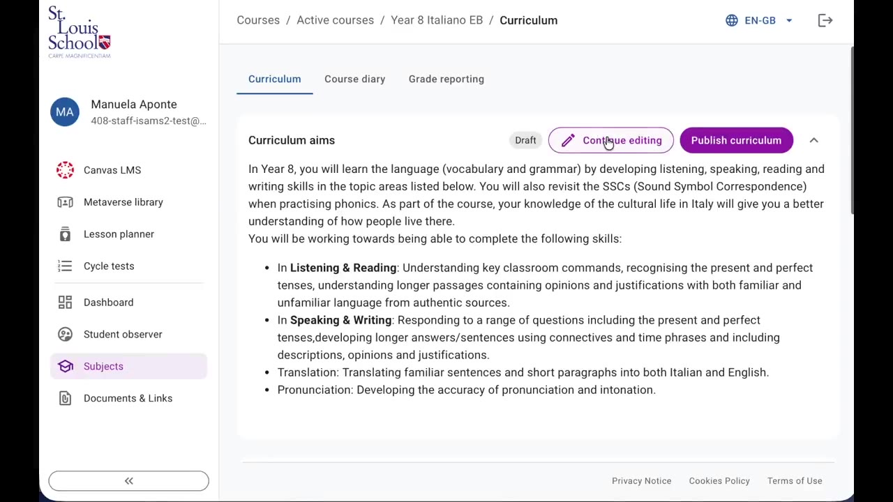Select the Subjects graduation cap icon
Viewport: 893px width, 502px height.
pos(65,367)
